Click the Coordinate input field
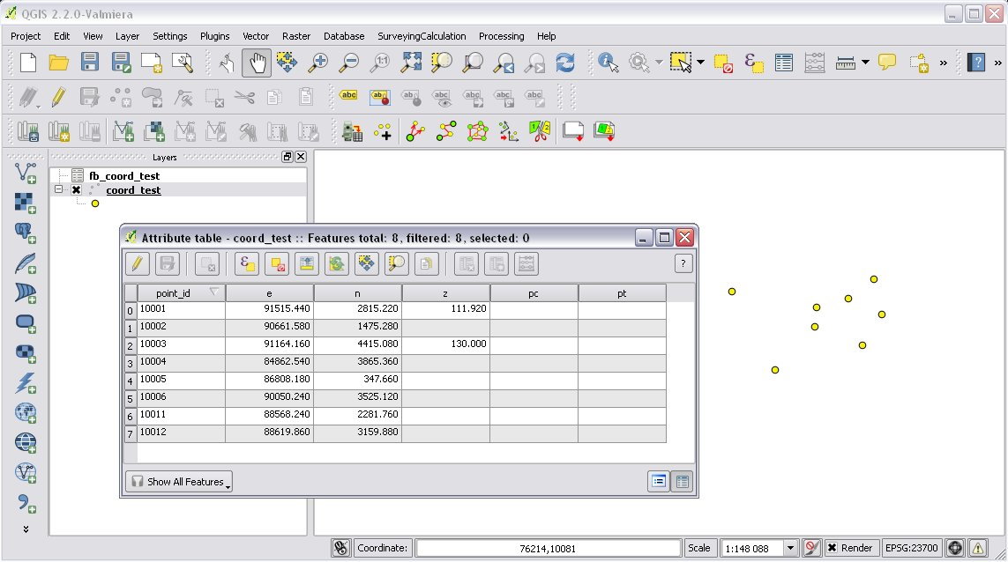Screen dimensions: 1008x562 (548, 548)
